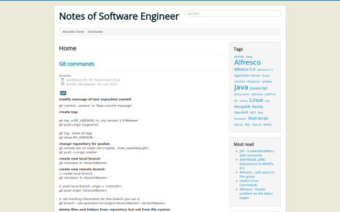Click the 'git push origin [tagname]' line
The image size is (340, 212).
tap(79, 125)
